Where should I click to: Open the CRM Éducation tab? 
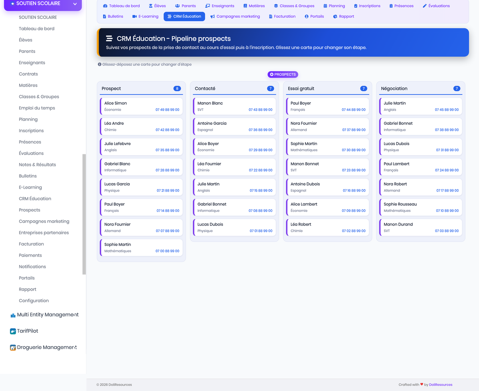(x=184, y=16)
